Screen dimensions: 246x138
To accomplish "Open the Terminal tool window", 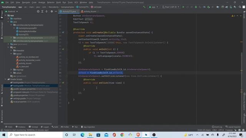I will (x=33, y=127).
